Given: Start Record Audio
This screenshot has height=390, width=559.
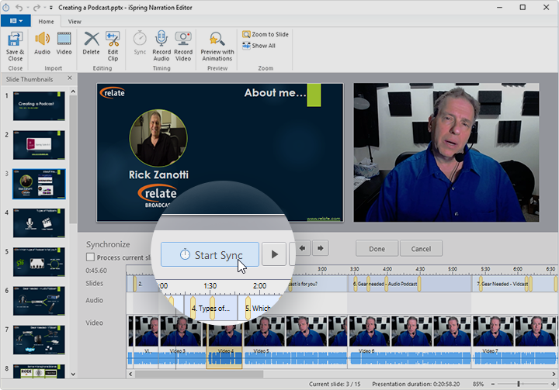Looking at the screenshot, I should (x=161, y=47).
